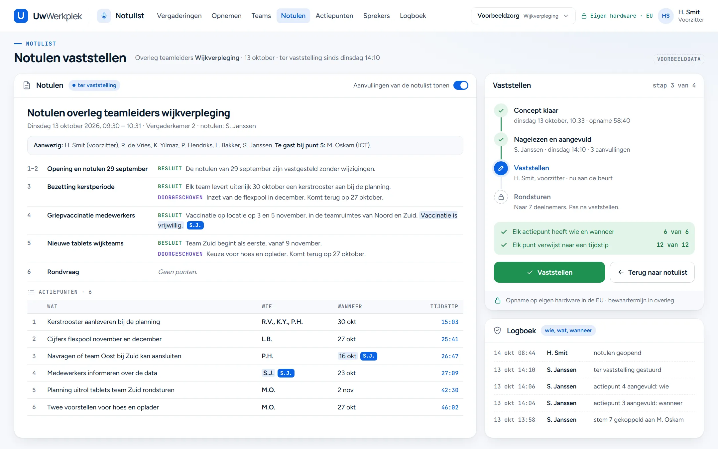This screenshot has width=718, height=449.
Task: Click the highlighted 16 okt date
Action: (348, 356)
